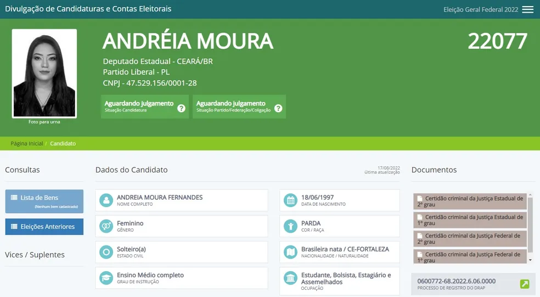
Task: Open Eleições Anteriores
Action: click(x=44, y=227)
